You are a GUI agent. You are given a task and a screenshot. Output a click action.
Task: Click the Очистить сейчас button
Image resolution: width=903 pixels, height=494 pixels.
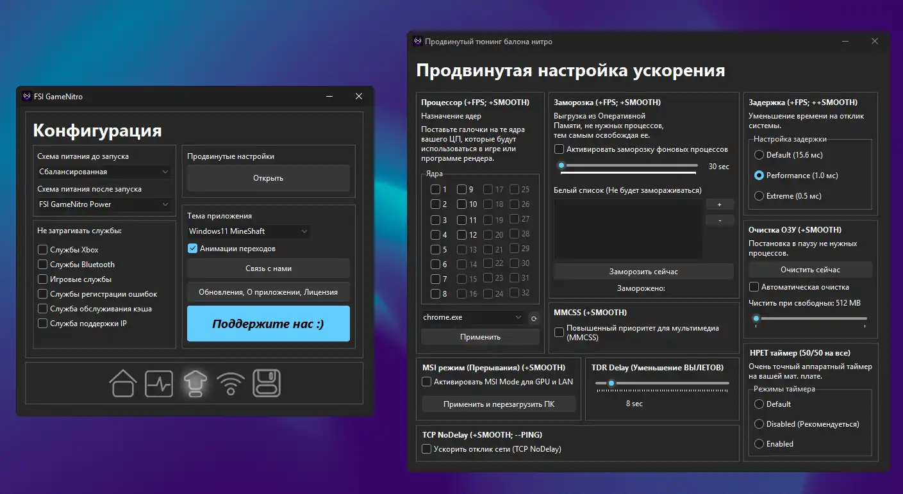[x=810, y=270]
